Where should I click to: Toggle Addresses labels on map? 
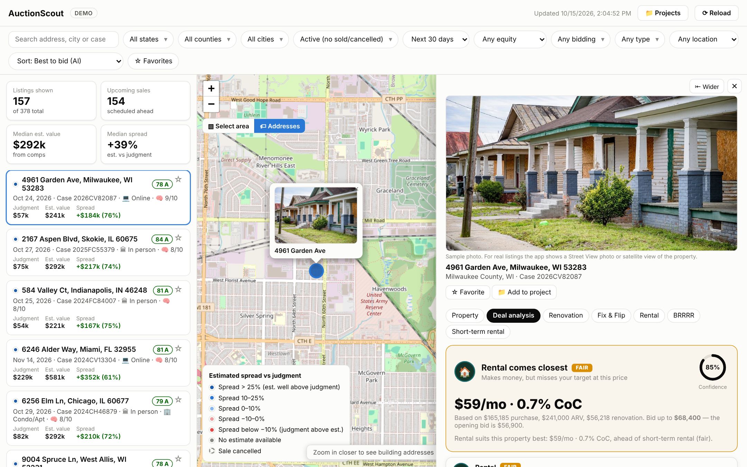[x=280, y=126]
